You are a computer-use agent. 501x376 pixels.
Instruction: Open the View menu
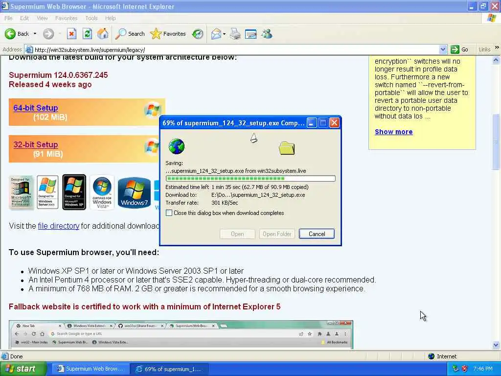[x=42, y=18]
